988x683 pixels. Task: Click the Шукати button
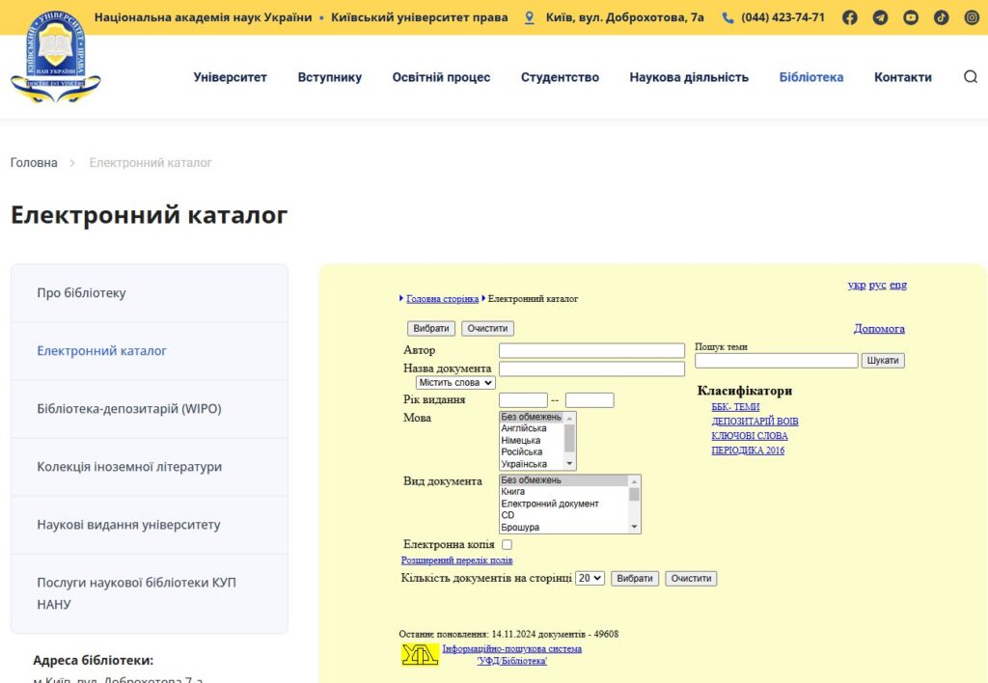click(883, 361)
